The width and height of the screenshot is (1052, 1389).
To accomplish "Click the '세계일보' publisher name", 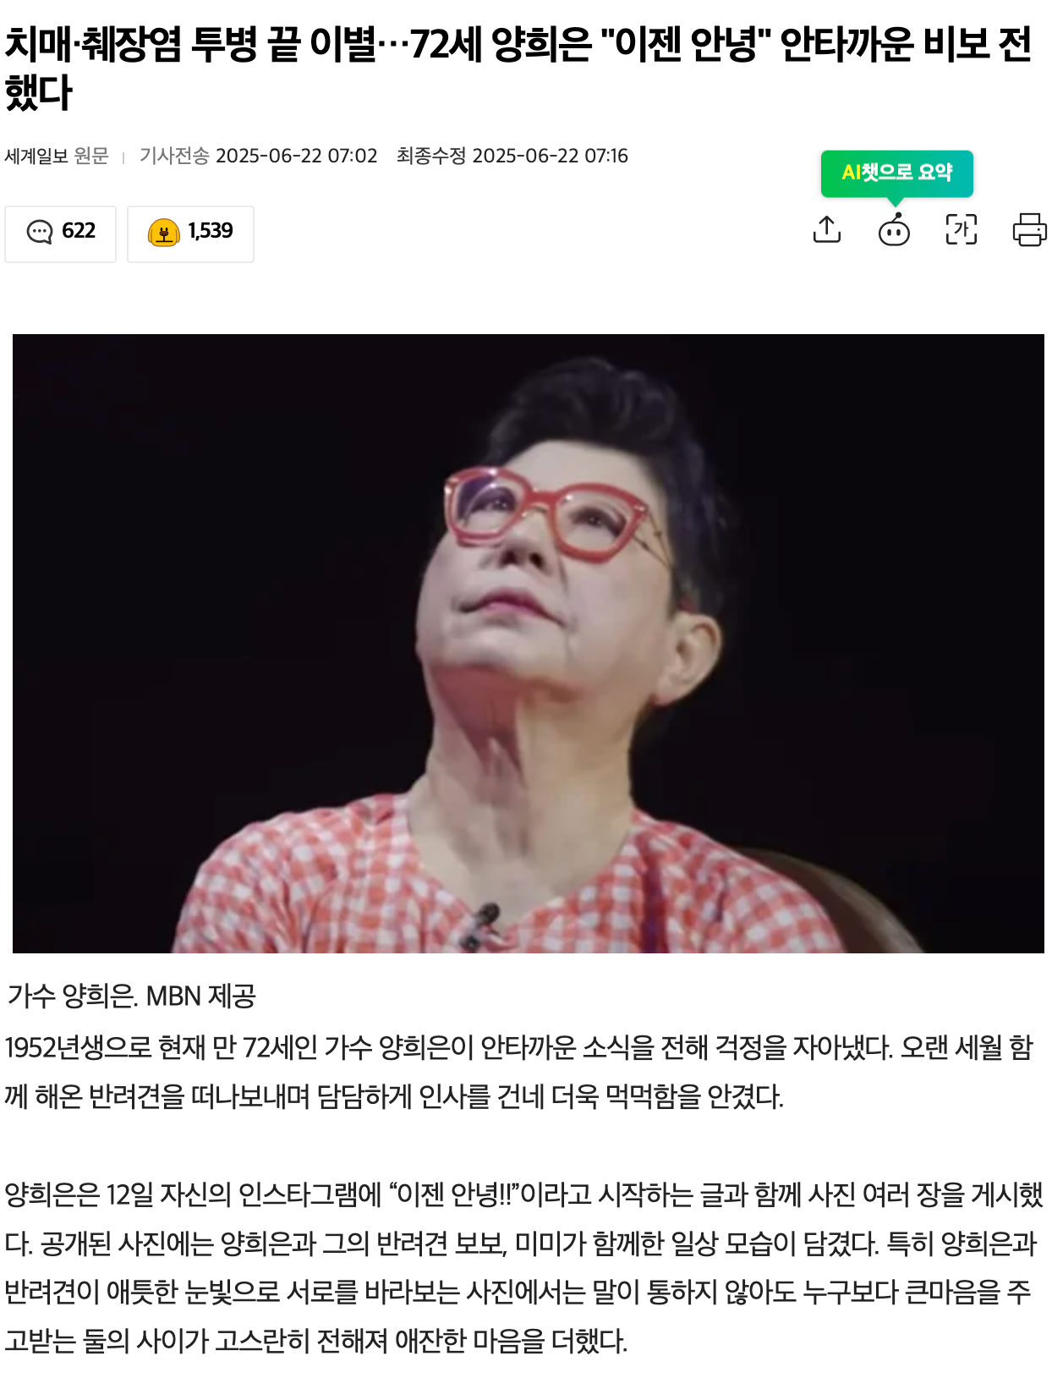I will (x=36, y=156).
